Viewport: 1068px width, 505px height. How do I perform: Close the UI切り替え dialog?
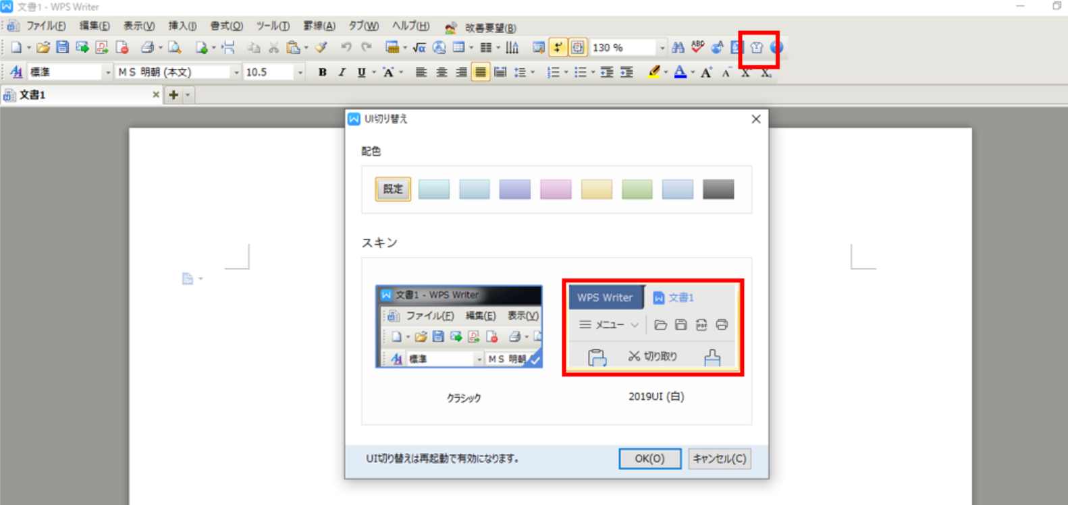[756, 119]
